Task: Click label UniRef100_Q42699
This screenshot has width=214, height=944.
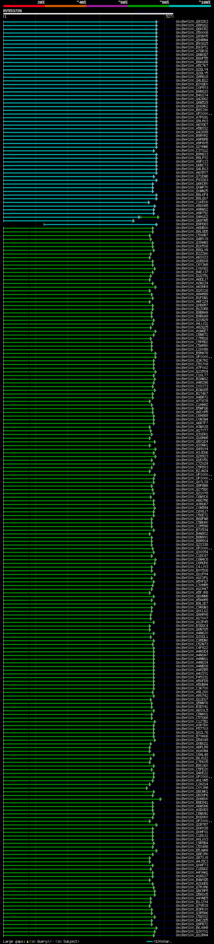Action: point(192,132)
